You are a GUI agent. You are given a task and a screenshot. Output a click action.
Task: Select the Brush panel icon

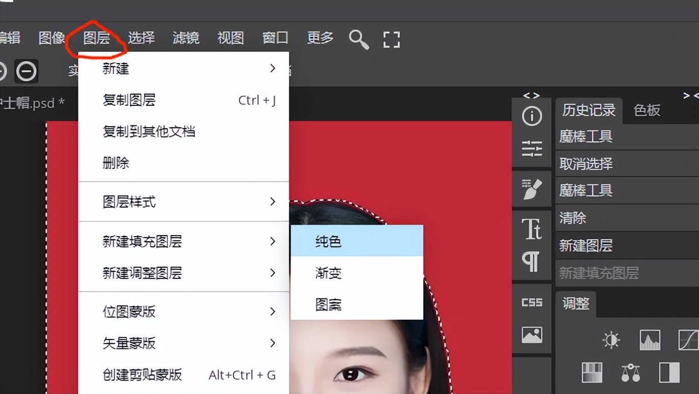[532, 189]
